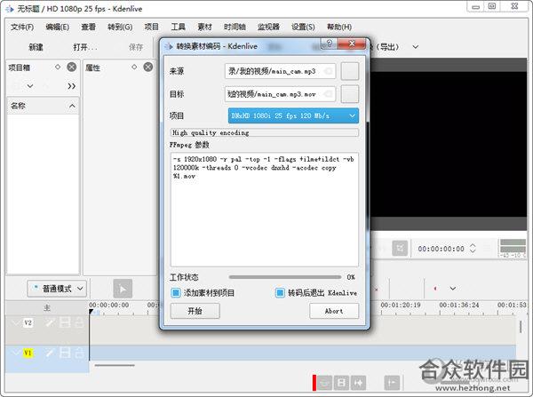Click the red marker icon in timeline toolbar

point(435,289)
